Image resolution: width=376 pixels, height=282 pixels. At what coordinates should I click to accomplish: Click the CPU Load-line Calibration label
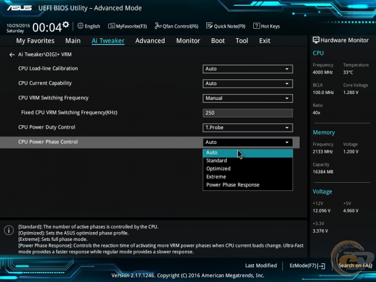tap(48, 69)
